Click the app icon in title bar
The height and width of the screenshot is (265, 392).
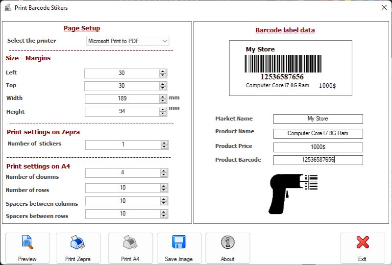8,8
